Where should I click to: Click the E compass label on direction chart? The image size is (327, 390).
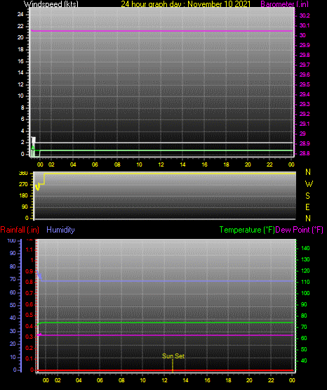(x=307, y=207)
